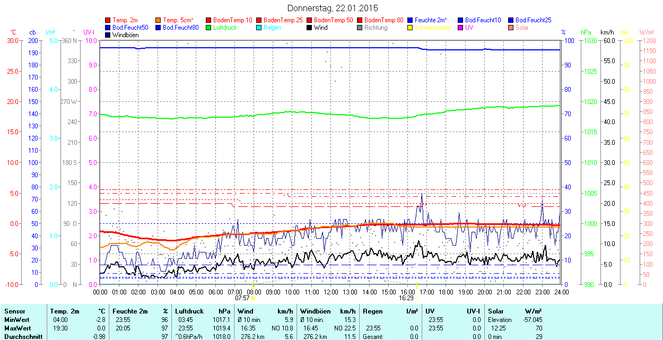663x340 pixels.
Task: Click the Luftdruck column header in table
Action: [x=189, y=311]
